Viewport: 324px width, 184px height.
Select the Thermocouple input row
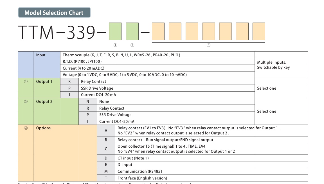click(121, 55)
